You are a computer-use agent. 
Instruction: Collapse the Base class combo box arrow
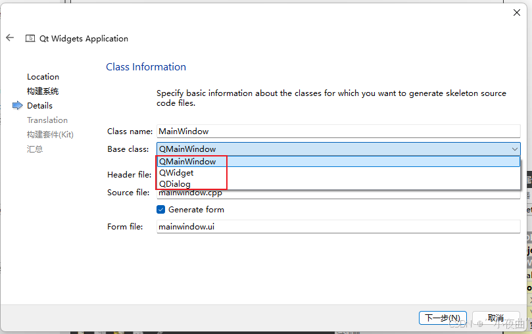[515, 149]
